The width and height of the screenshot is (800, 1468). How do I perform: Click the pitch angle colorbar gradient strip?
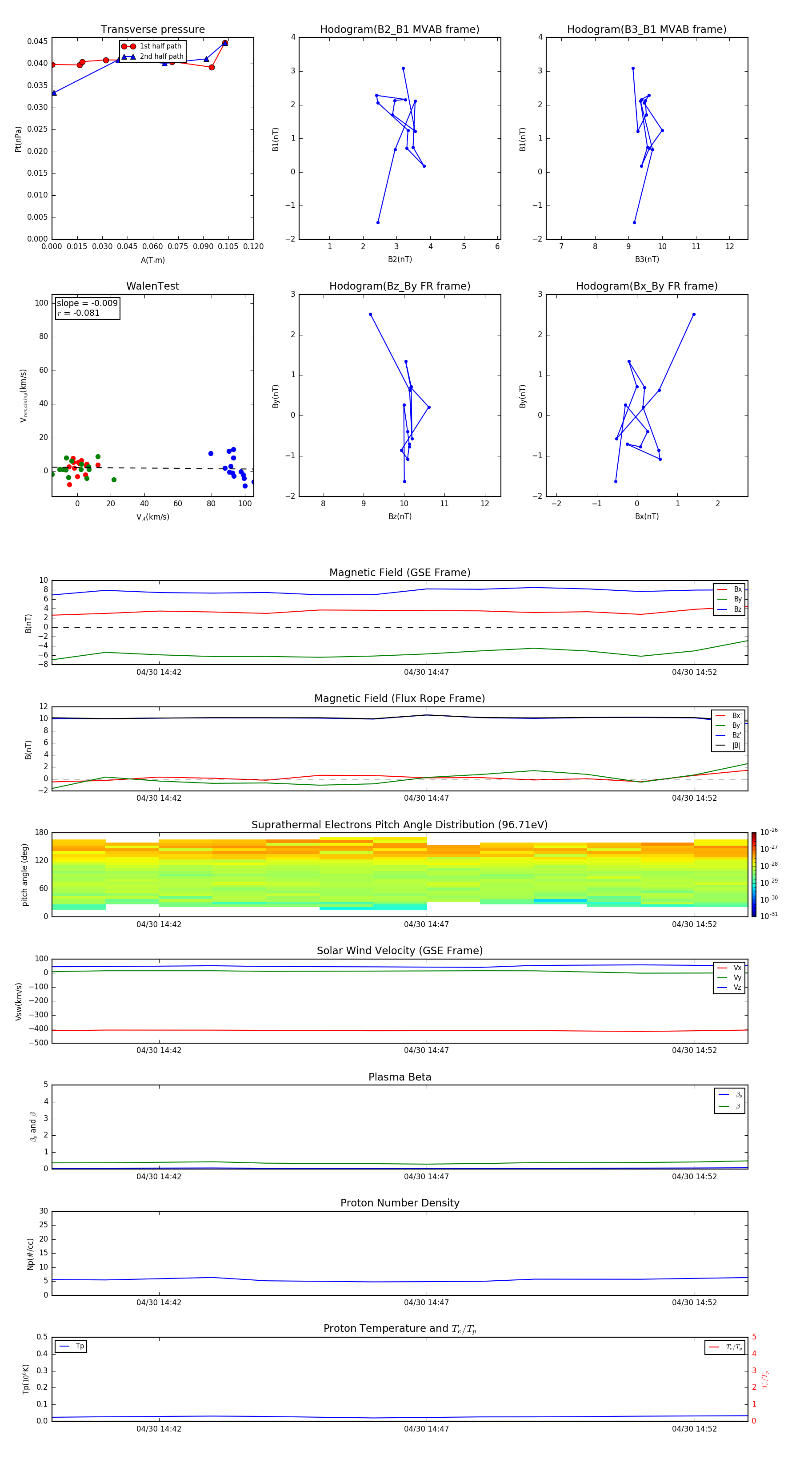coord(754,875)
